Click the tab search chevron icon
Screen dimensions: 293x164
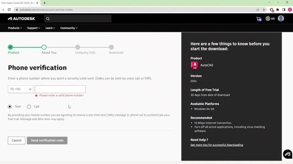click(269, 3)
